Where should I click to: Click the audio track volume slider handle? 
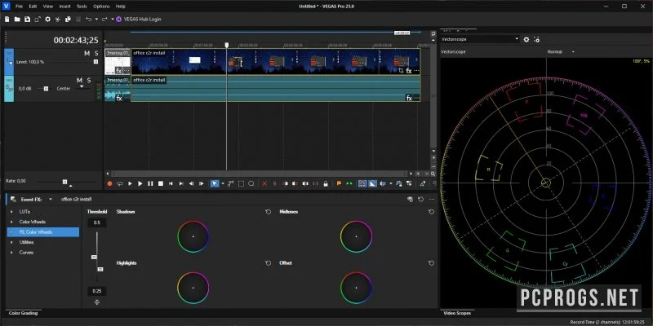[47, 89]
